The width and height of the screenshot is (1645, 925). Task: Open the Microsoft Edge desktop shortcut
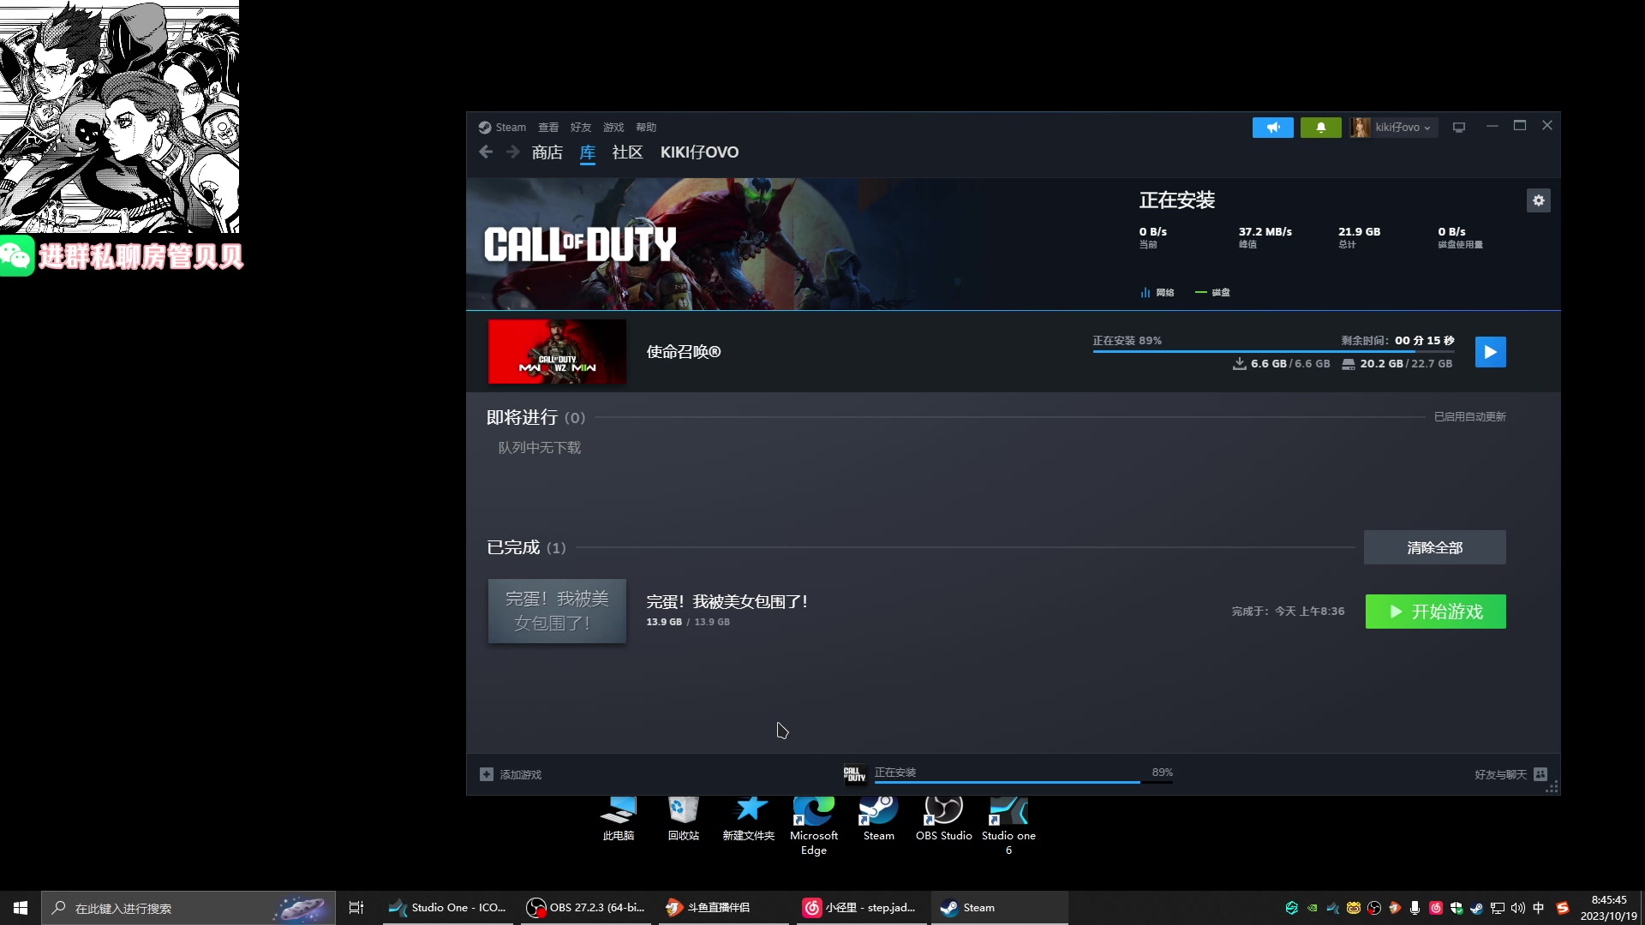tap(813, 826)
